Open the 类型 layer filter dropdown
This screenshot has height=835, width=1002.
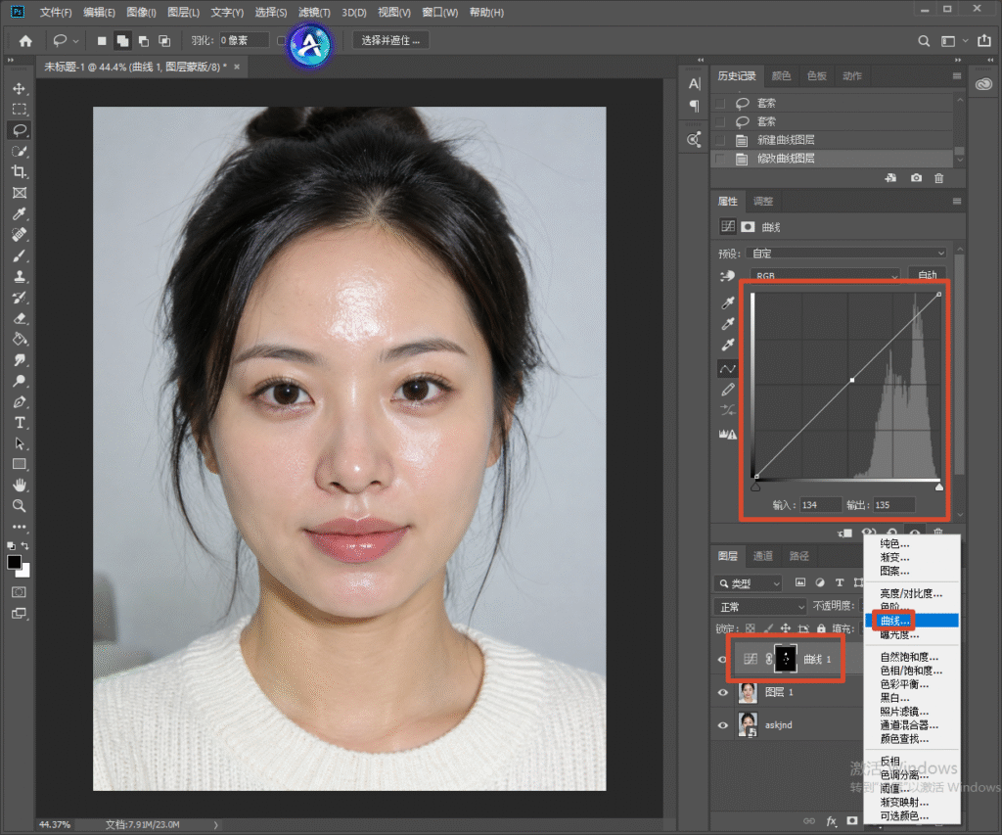pos(748,583)
